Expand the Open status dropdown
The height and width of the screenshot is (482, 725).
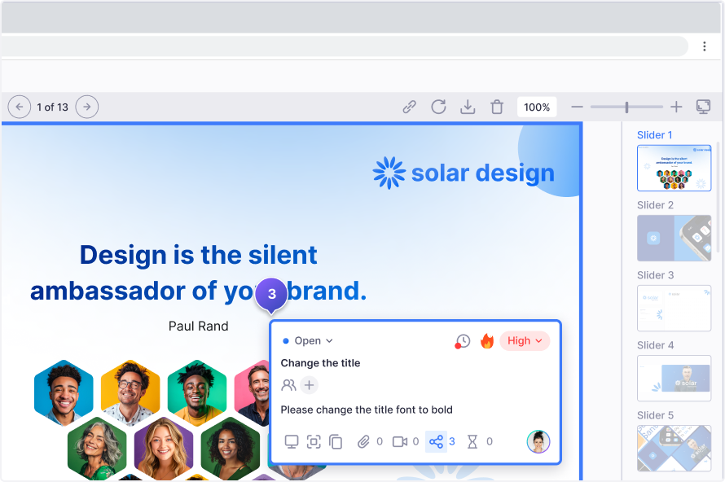308,341
